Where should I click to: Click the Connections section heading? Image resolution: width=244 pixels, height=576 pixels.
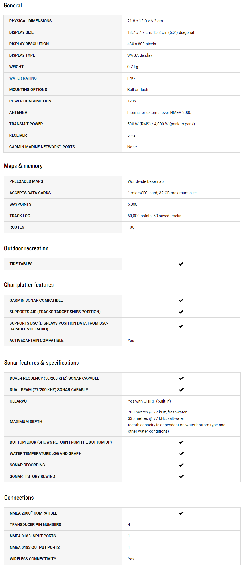[x=19, y=498]
